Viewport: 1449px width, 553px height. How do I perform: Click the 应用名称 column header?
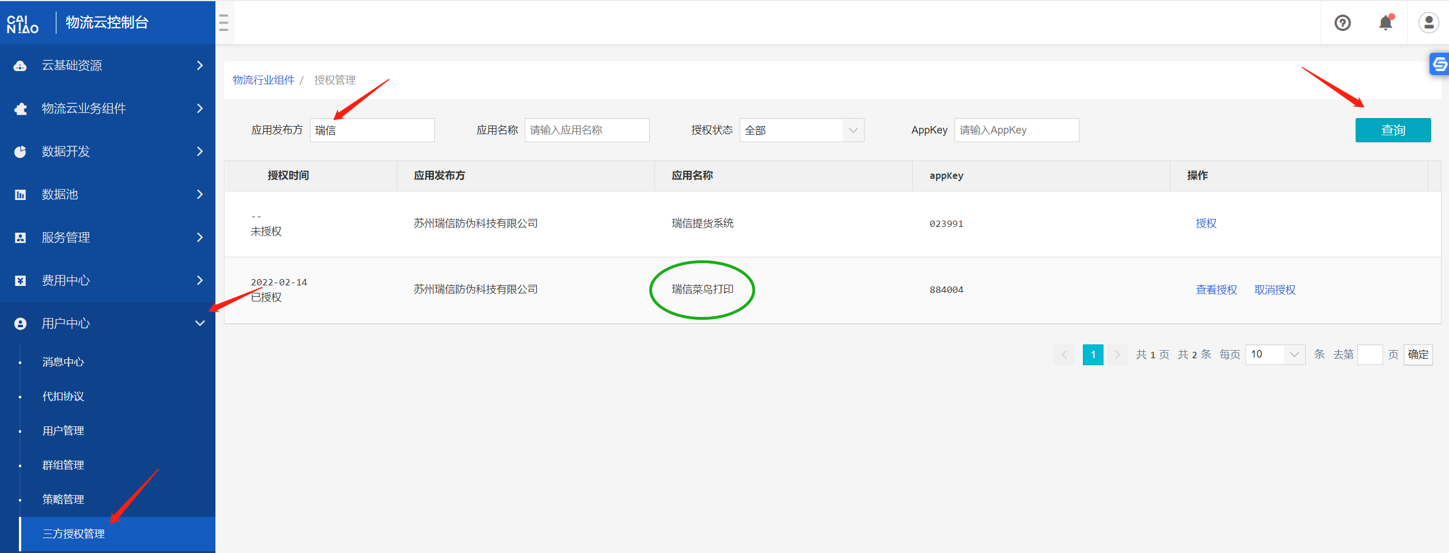tap(692, 175)
